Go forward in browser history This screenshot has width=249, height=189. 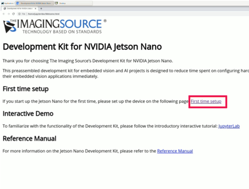(9, 14)
